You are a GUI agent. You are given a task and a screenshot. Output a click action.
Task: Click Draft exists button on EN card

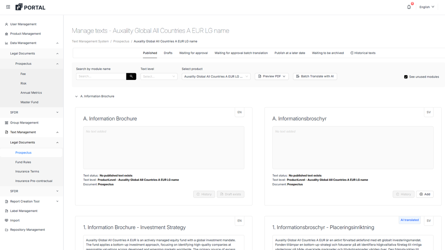click(231, 194)
